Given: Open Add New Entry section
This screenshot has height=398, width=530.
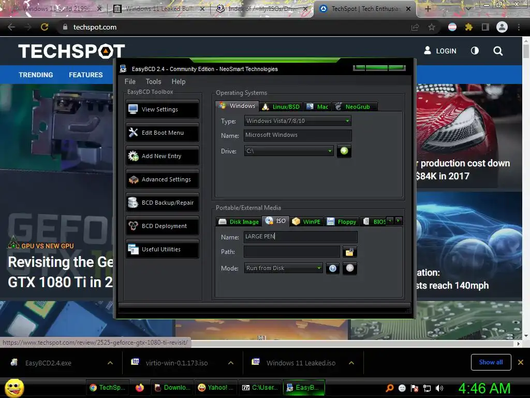Looking at the screenshot, I should pos(162,156).
